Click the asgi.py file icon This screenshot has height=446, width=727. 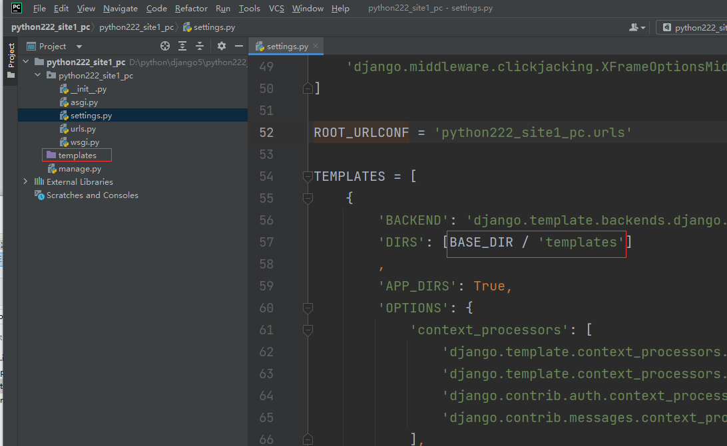(64, 102)
